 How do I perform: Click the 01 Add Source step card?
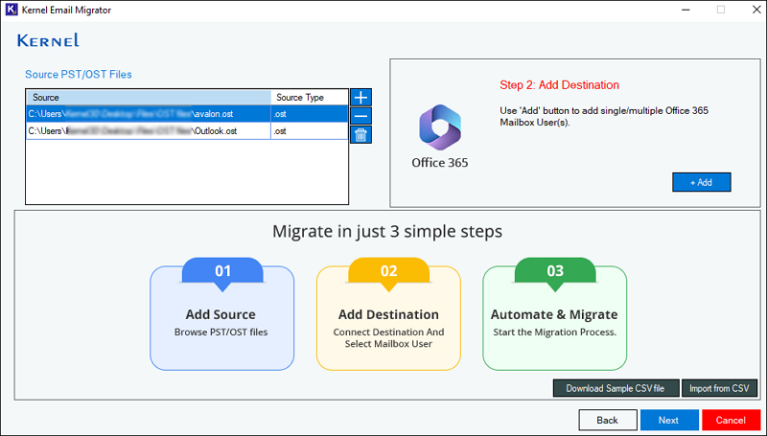(x=222, y=313)
